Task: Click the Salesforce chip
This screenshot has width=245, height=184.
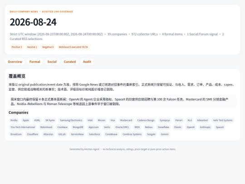Action: (94, 134)
